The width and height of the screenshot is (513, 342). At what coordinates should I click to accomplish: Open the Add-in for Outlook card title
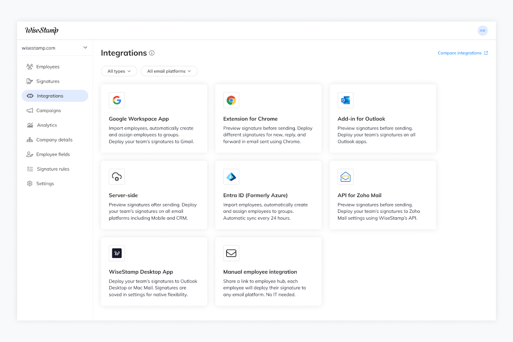(361, 119)
